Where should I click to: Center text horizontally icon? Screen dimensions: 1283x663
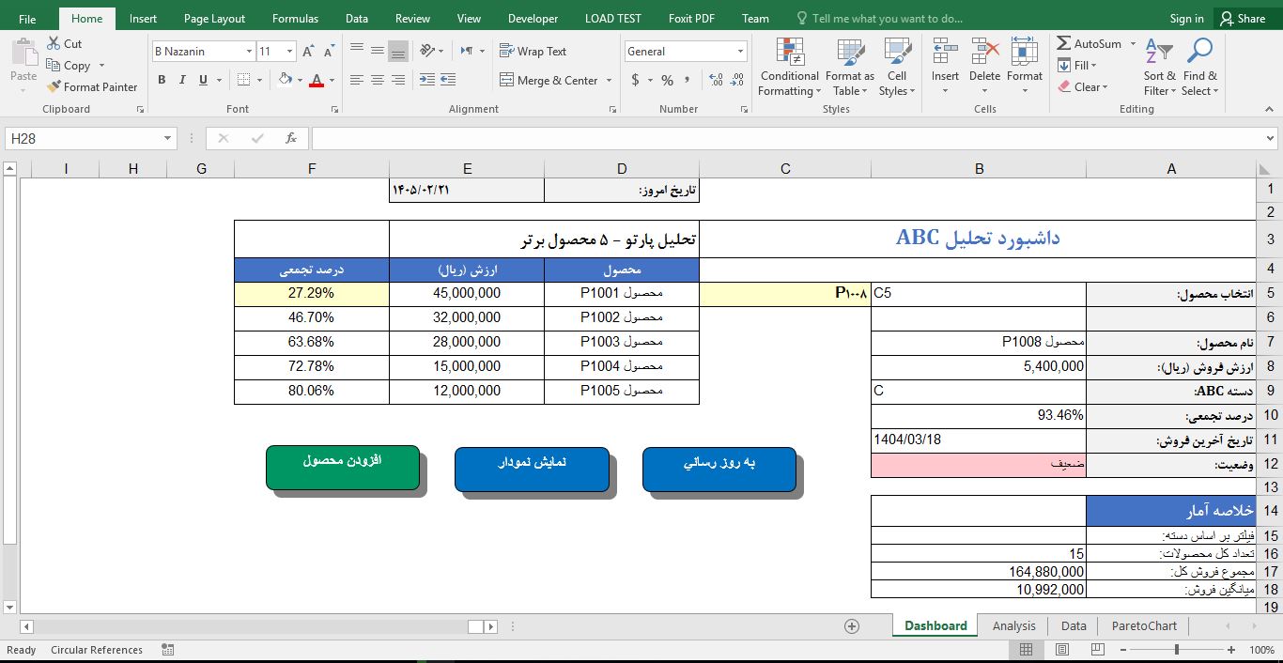[x=377, y=81]
